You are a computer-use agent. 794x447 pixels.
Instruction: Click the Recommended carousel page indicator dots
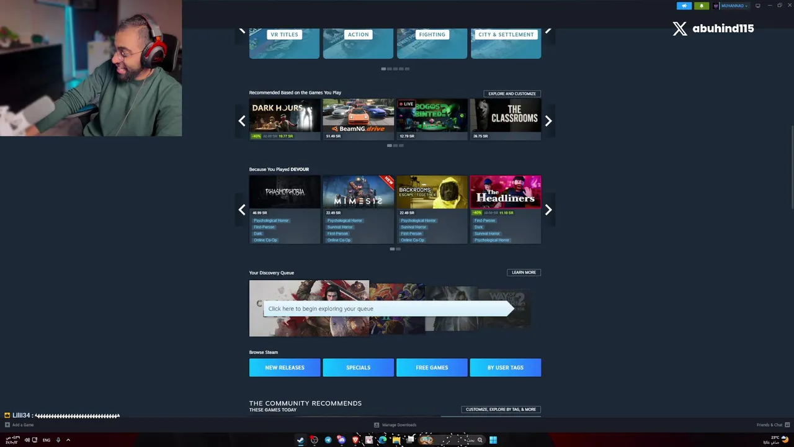tap(395, 145)
